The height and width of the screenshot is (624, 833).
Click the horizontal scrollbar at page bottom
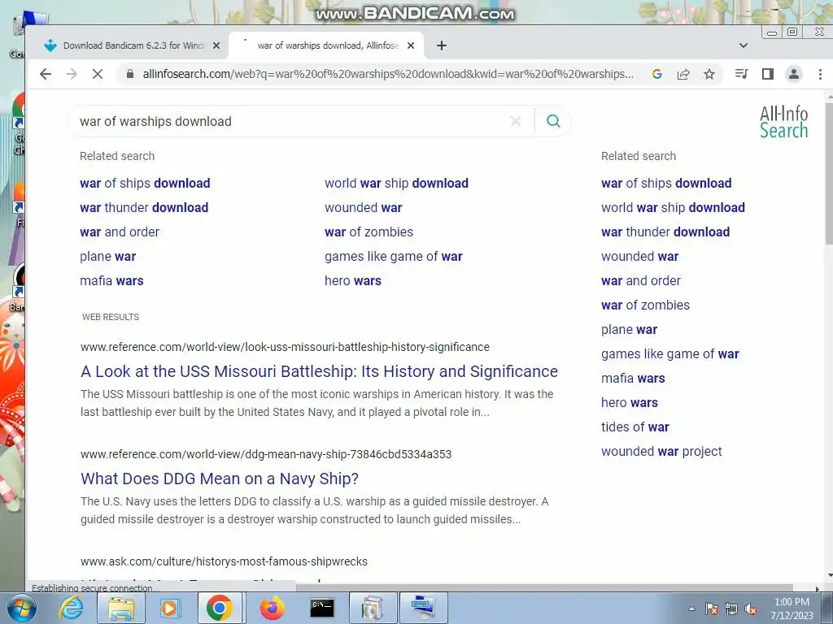(x=544, y=588)
